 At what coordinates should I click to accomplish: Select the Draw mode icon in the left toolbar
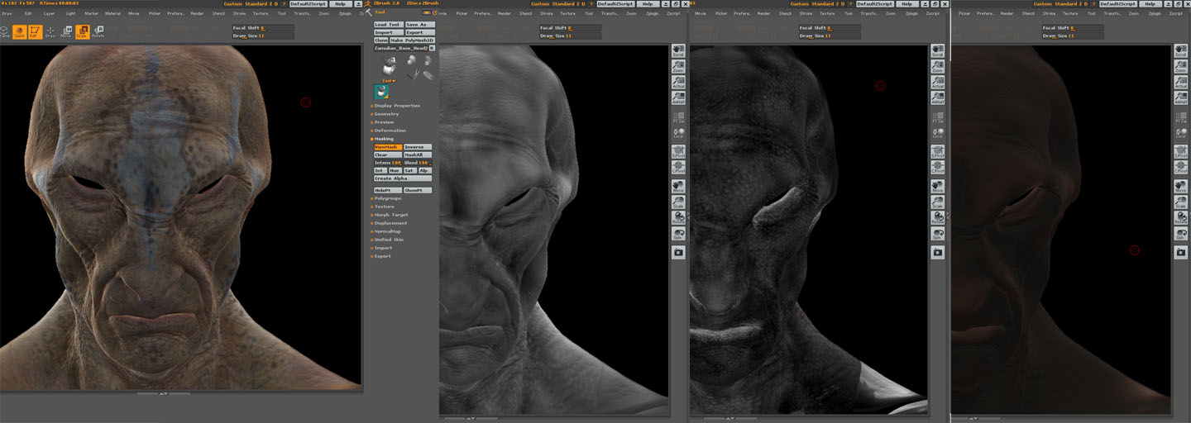[50, 32]
